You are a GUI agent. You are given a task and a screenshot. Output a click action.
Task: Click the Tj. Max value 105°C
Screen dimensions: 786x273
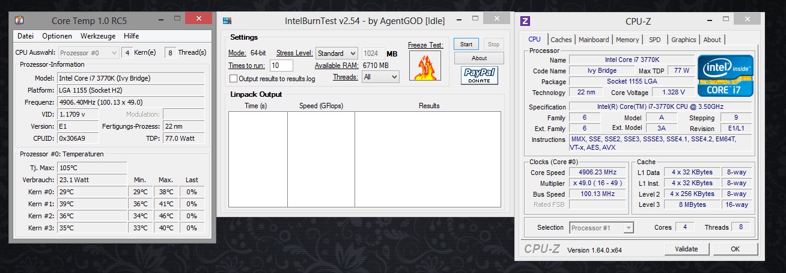coord(92,167)
